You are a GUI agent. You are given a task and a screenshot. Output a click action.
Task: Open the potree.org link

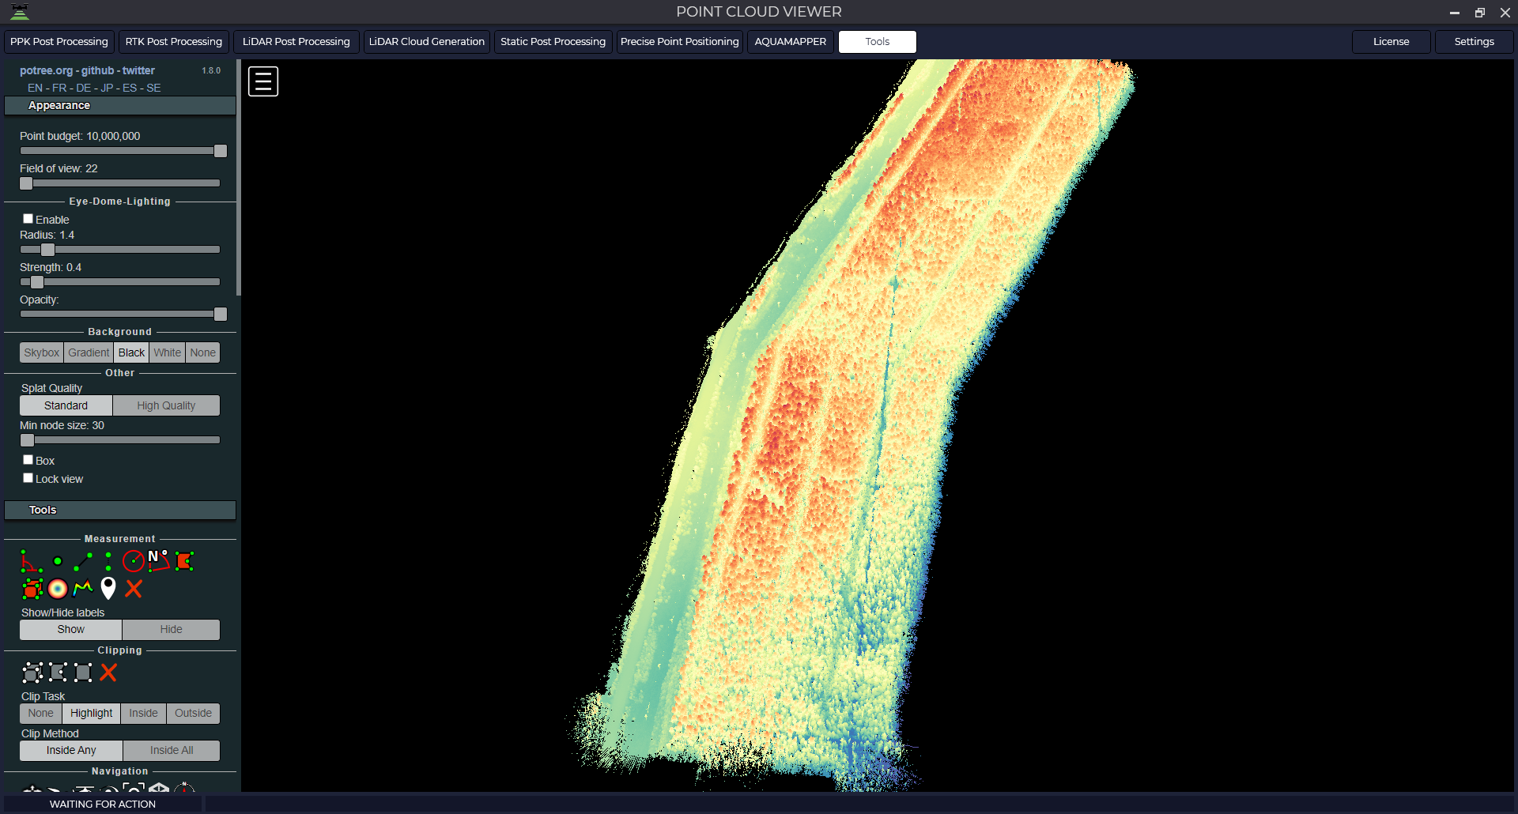point(46,70)
